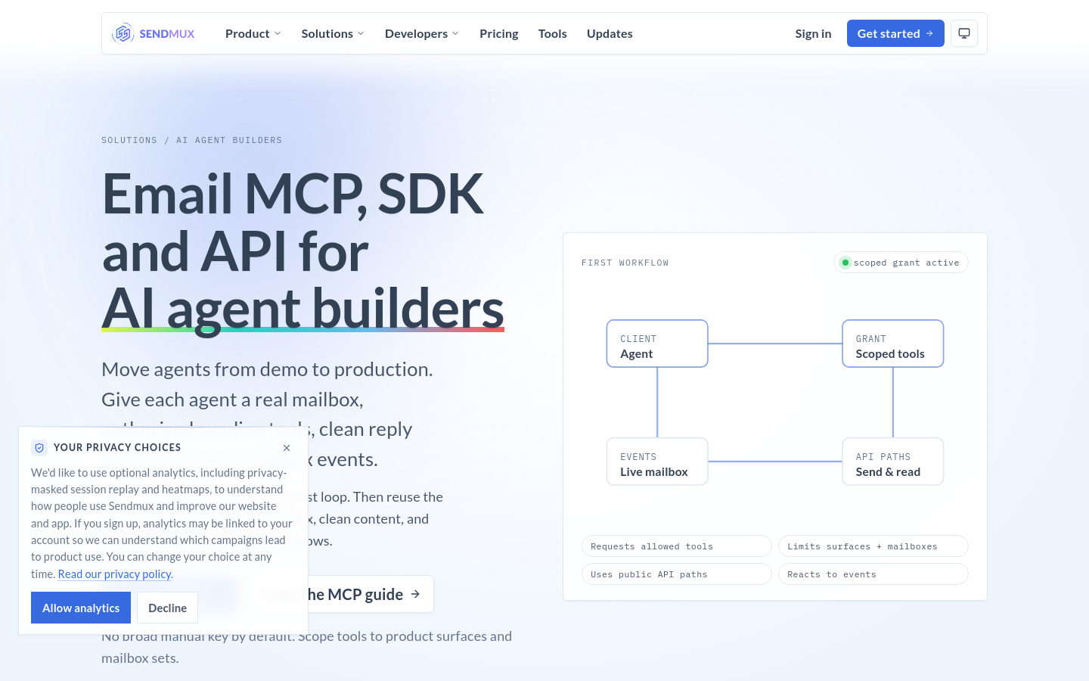Click the 'SOLUTIONS / AI AGENT BUILDERS' breadcrumb

pyautogui.click(x=192, y=140)
